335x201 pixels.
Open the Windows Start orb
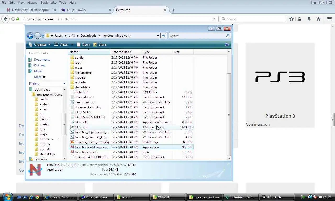click(7, 197)
